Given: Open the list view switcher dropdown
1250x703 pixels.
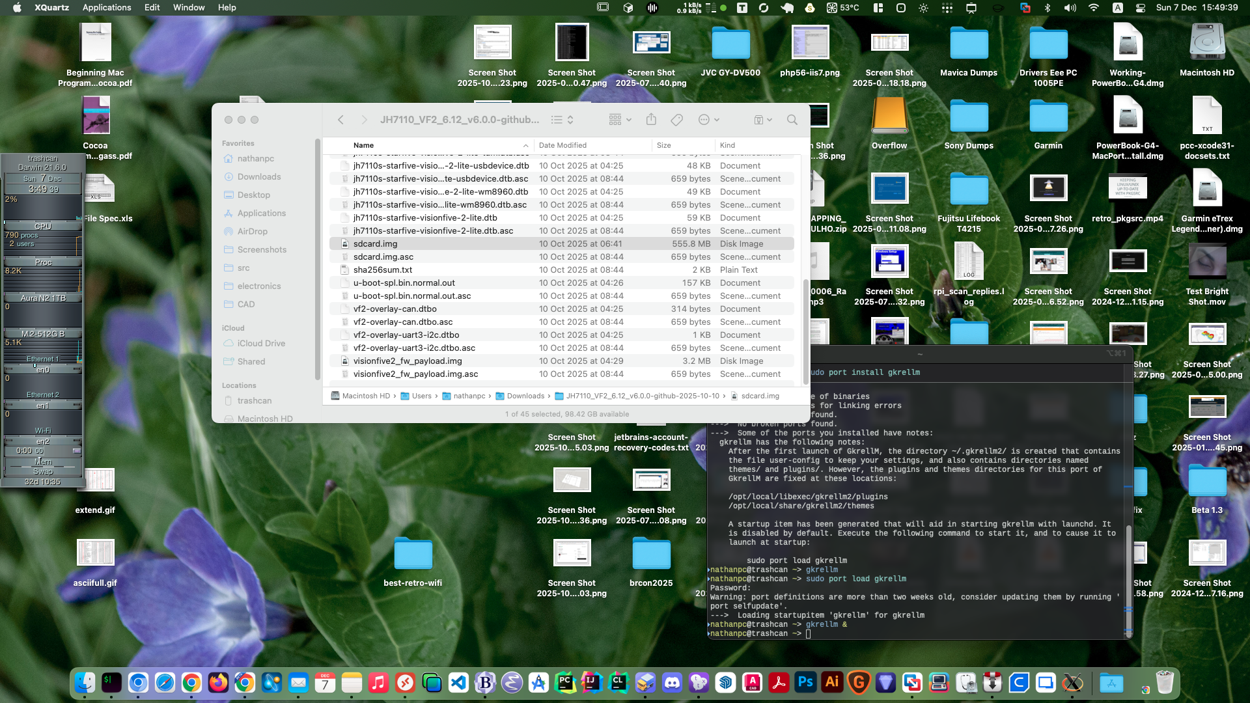Looking at the screenshot, I should coord(562,120).
